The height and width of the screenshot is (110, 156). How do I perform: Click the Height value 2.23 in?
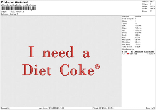pyautogui.click(x=152, y=6)
